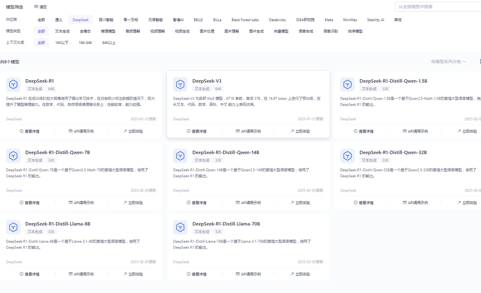Open API调用示例 for DeepSeek-R1-Distill-Qwen-32B
The height and width of the screenshot is (293, 481).
[x=415, y=203]
